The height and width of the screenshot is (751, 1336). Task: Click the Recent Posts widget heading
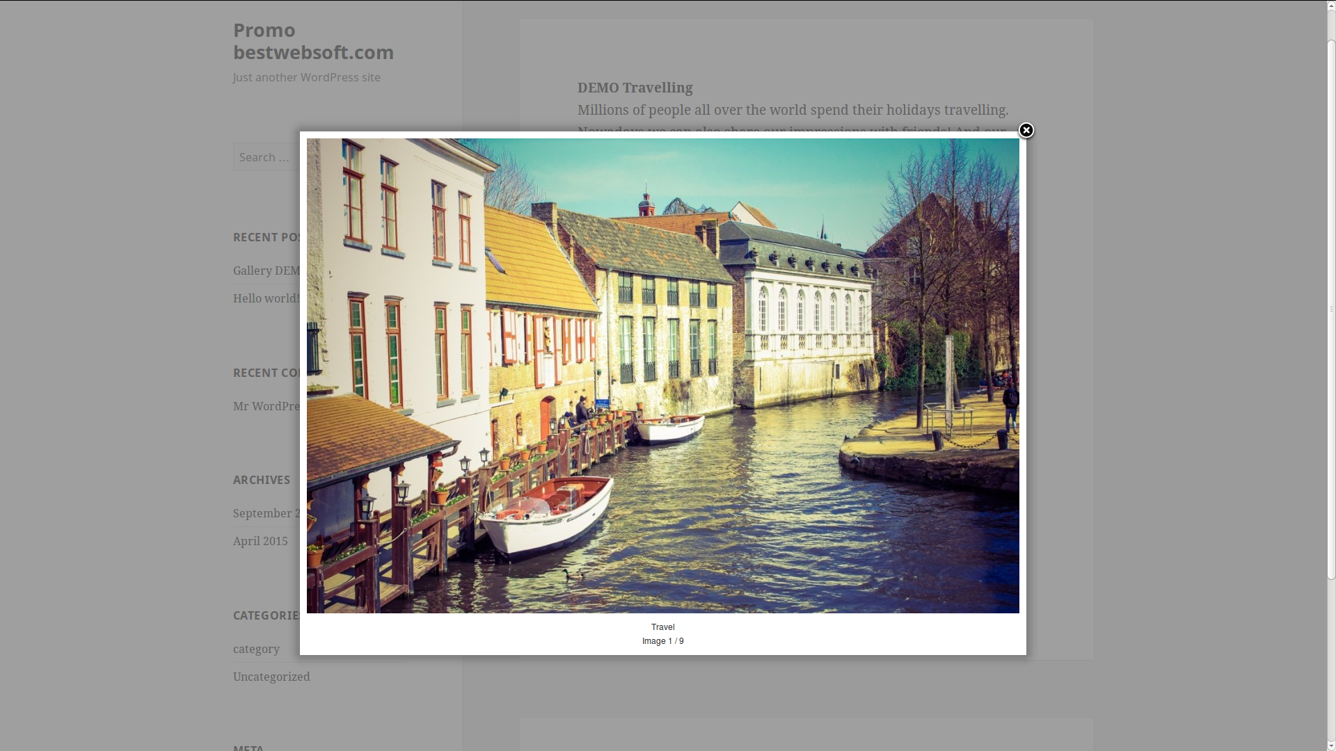(267, 237)
